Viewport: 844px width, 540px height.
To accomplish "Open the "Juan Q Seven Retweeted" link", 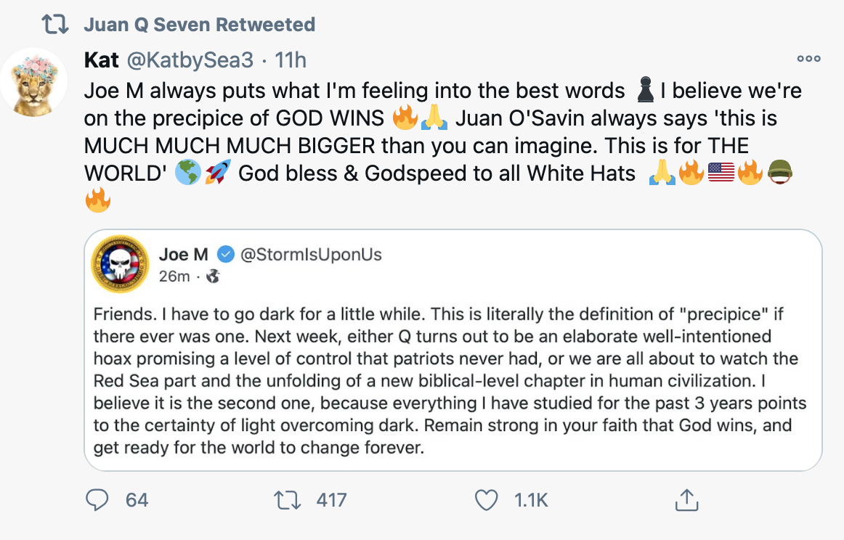I will click(x=200, y=25).
